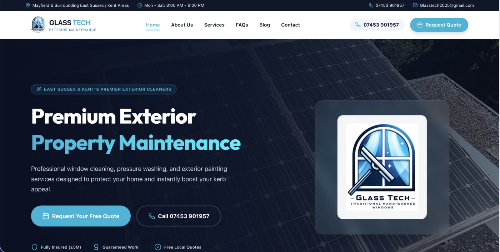This screenshot has height=252, width=500.
Task: Click the Property Maintenance heading
Action: (136, 143)
